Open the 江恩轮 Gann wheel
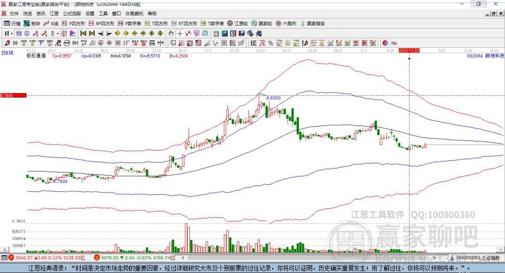Screen dimensions: 505x273 (238, 24)
